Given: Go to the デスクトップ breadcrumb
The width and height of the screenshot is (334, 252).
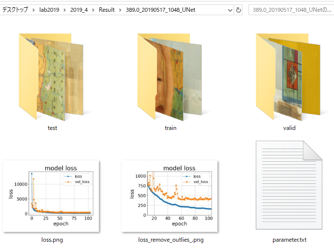Looking at the screenshot, I should [x=15, y=10].
